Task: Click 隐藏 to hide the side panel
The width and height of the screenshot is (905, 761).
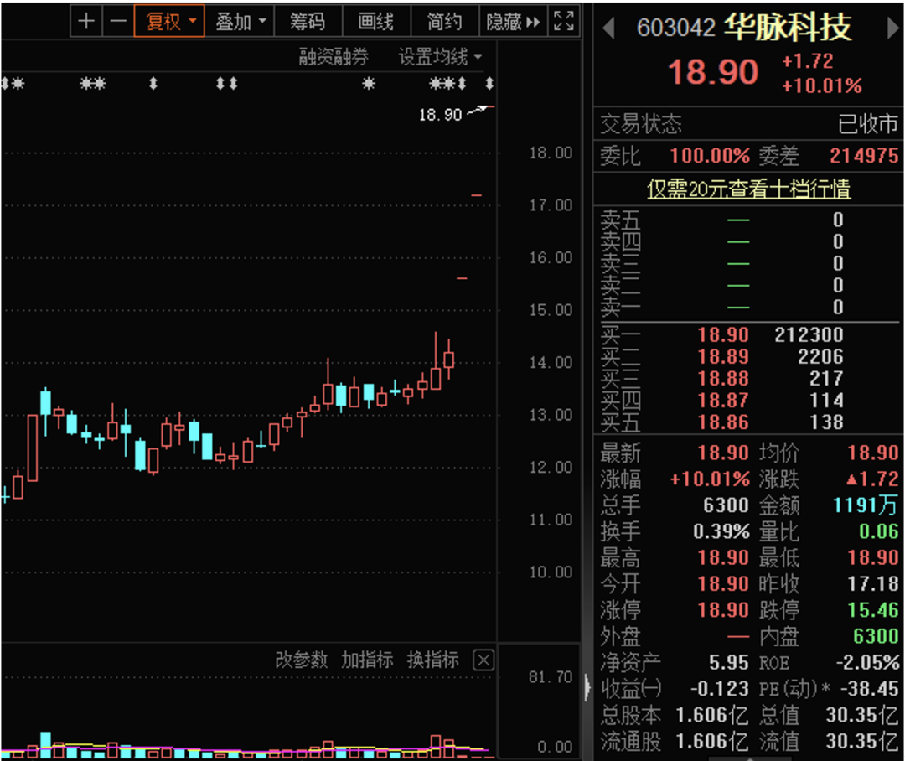Action: [x=513, y=21]
